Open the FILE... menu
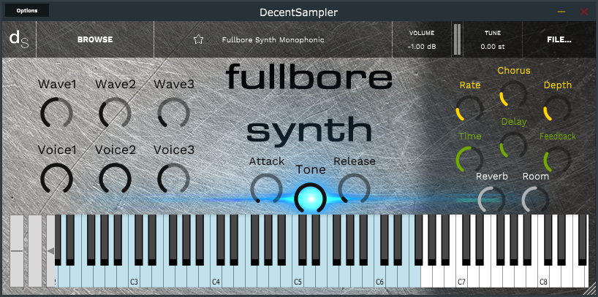This screenshot has height=297, width=598. click(x=559, y=39)
